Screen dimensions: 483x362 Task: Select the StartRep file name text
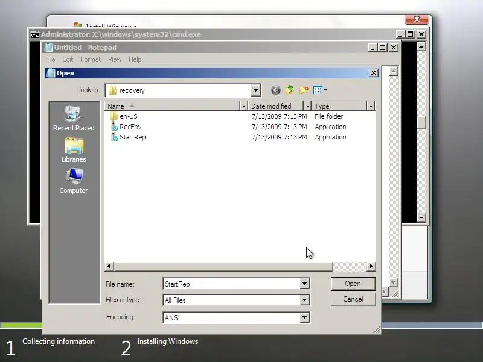[132, 137]
